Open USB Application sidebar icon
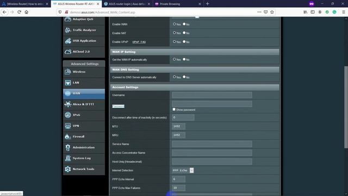 point(68,41)
